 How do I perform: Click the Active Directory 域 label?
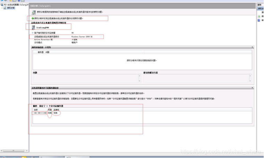point(44,40)
